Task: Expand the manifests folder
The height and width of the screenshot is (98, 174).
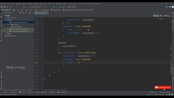Action: tap(6, 18)
